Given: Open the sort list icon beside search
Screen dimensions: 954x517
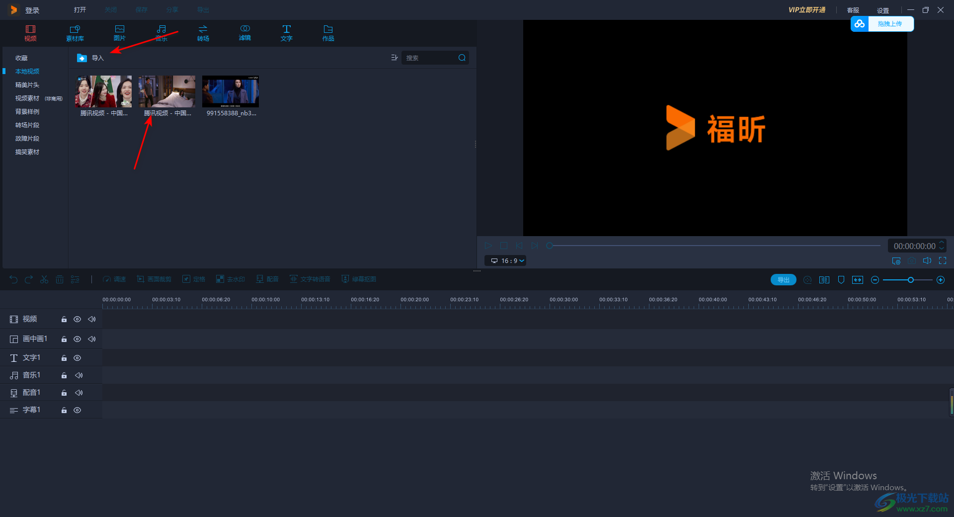Looking at the screenshot, I should 395,58.
